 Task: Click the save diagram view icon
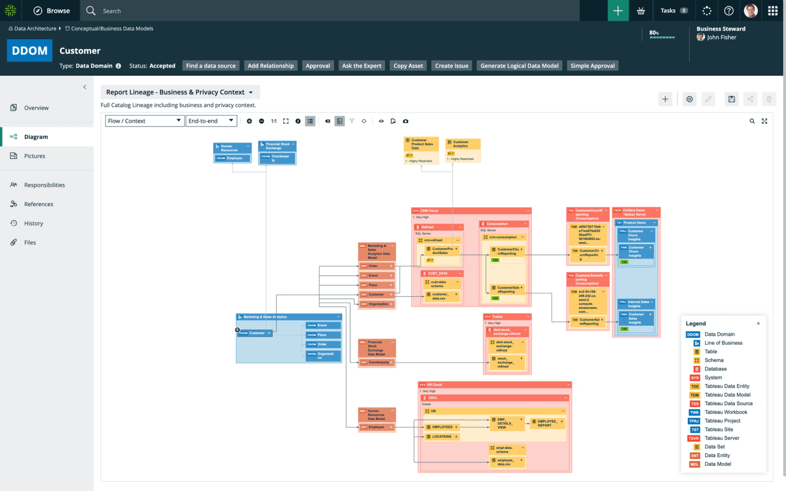pyautogui.click(x=731, y=99)
